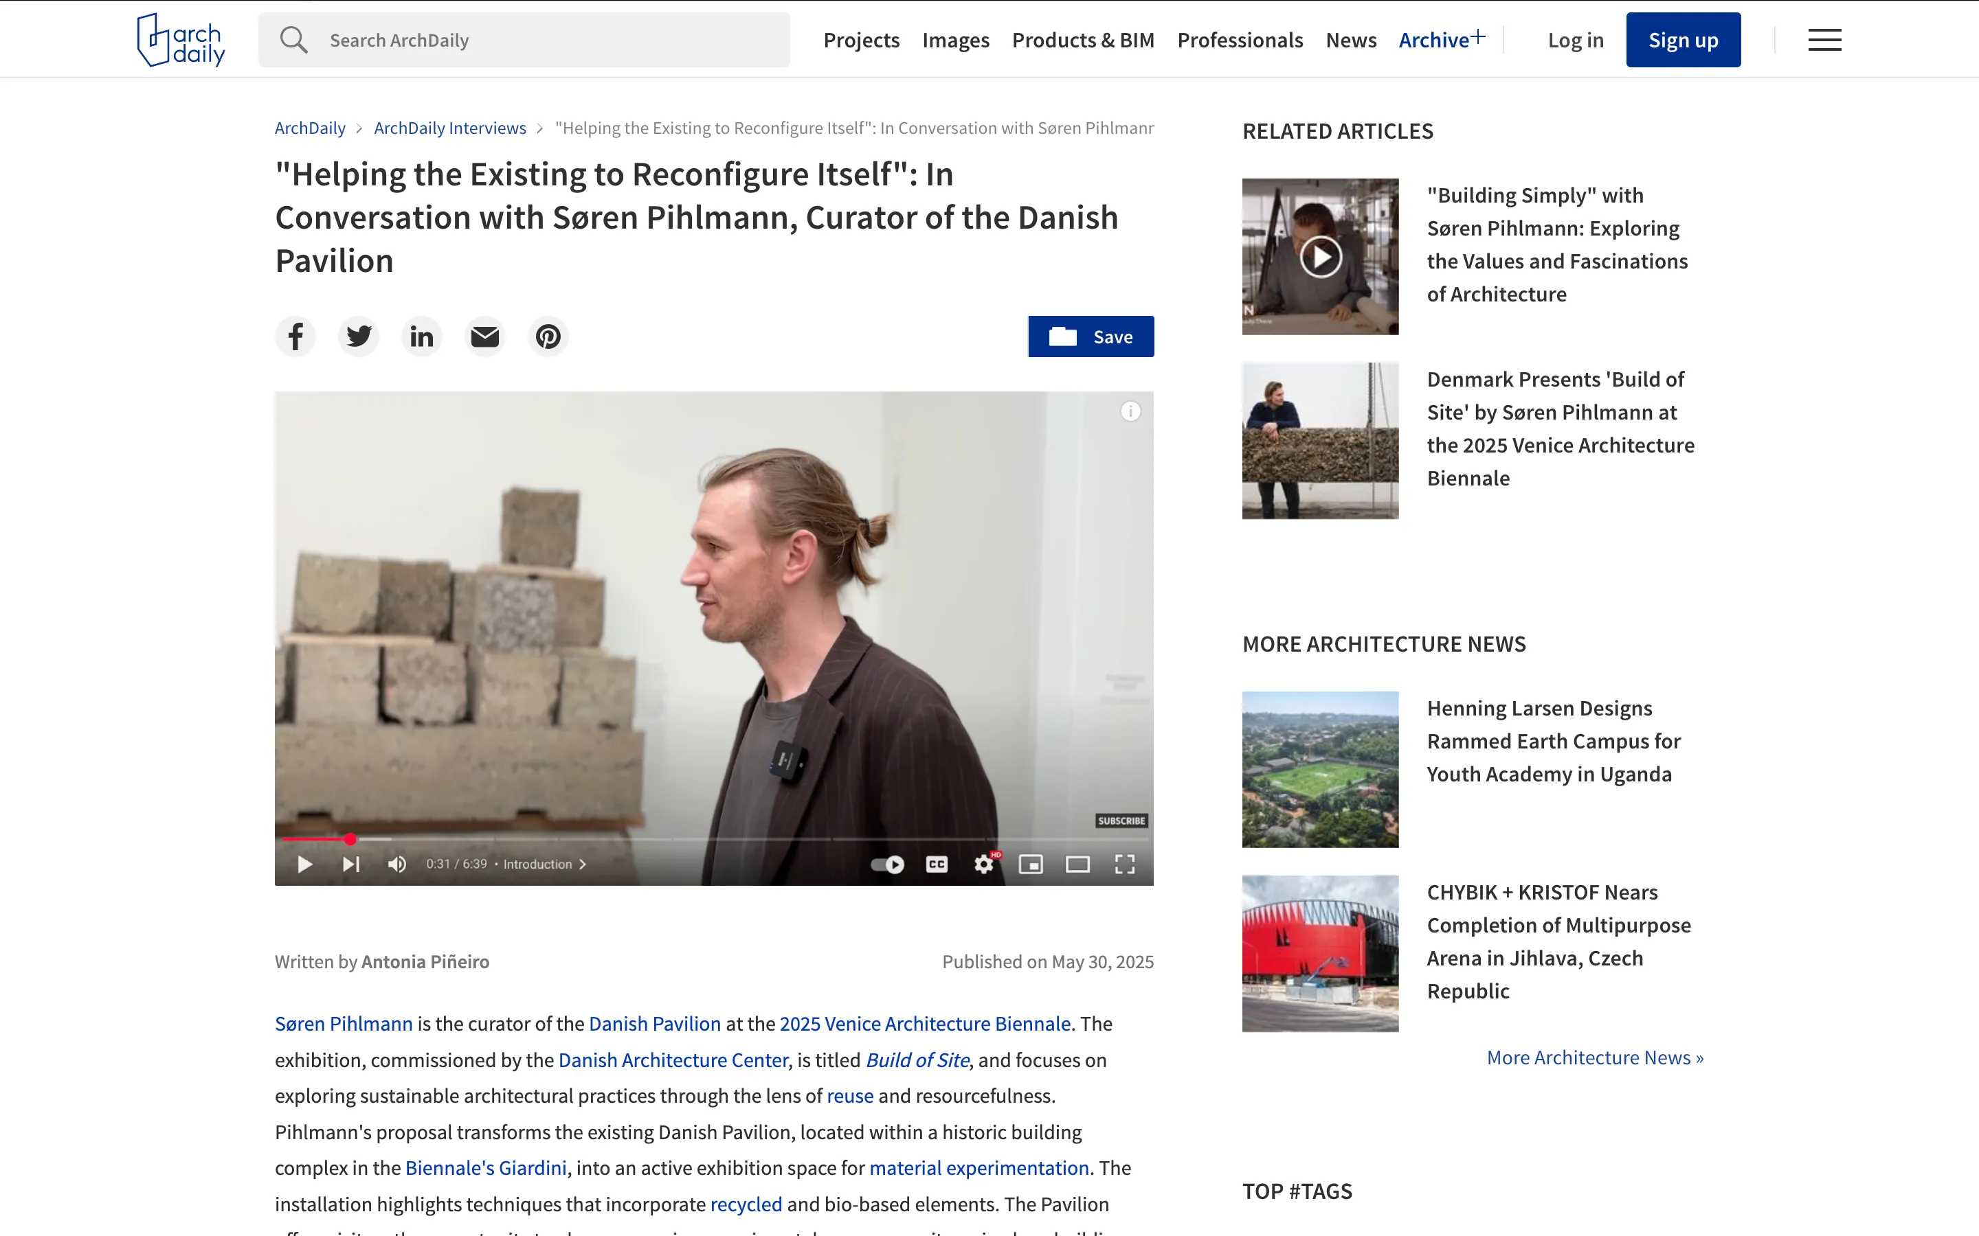Toggle theater mode on video

[x=1078, y=864]
